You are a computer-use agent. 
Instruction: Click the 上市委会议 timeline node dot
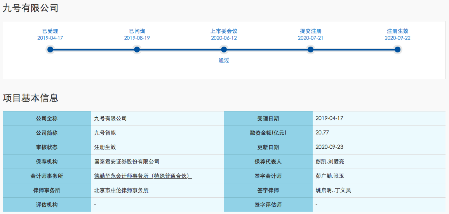pyautogui.click(x=224, y=50)
